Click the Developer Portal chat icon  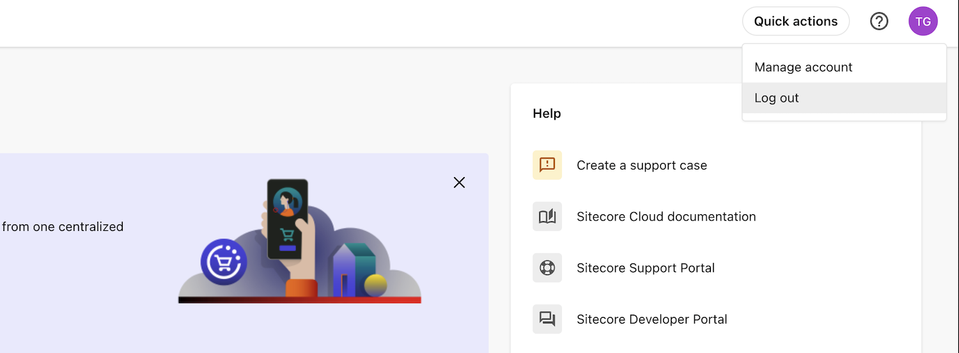(547, 318)
